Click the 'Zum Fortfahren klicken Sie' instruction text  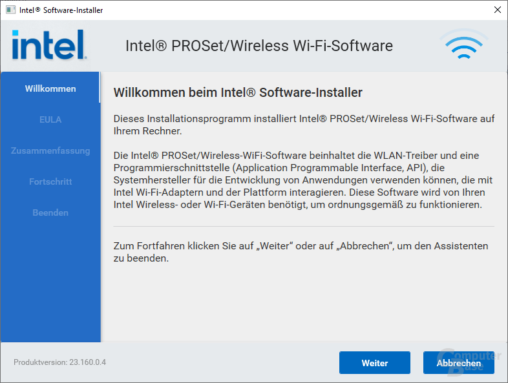click(301, 252)
